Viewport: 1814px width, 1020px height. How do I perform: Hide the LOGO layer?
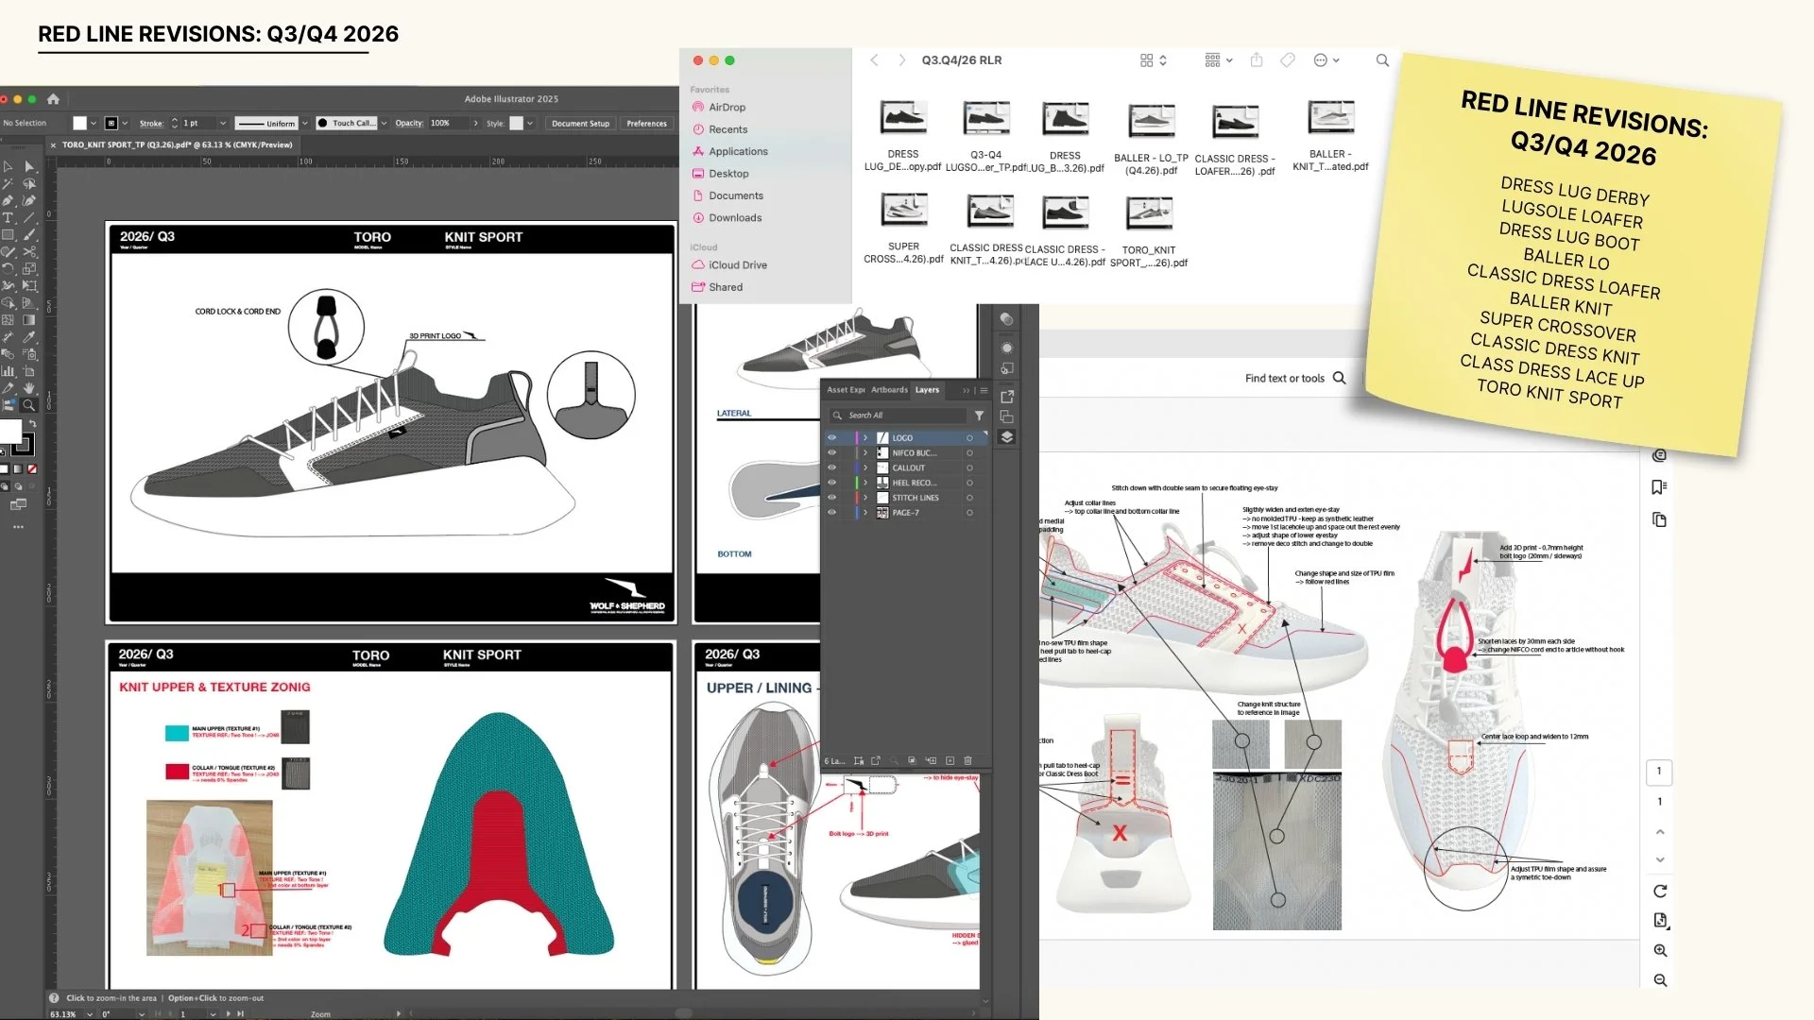(x=832, y=438)
